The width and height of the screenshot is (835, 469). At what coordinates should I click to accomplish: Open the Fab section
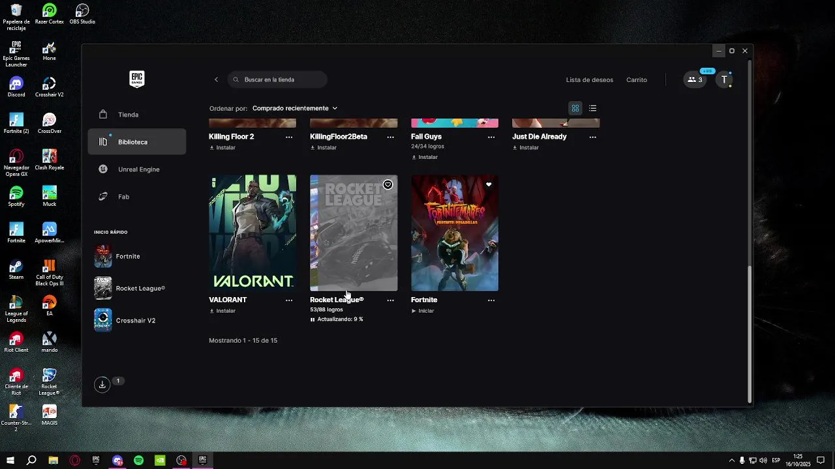point(137,197)
